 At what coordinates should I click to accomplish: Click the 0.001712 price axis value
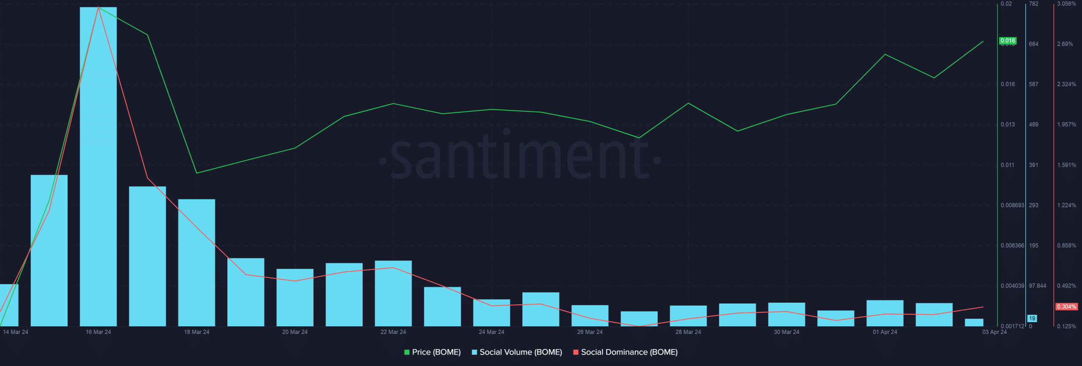click(1012, 326)
